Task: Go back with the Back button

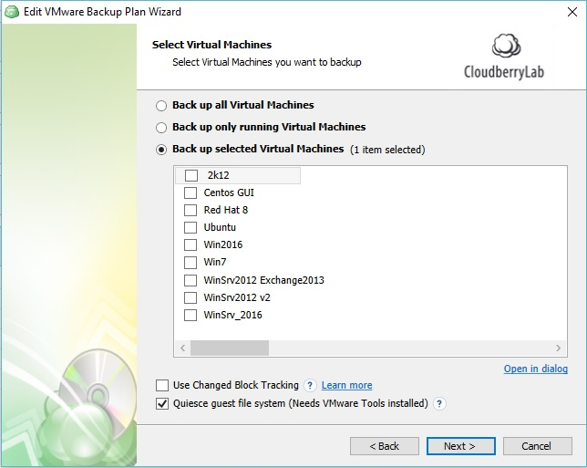Action: pyautogui.click(x=384, y=446)
